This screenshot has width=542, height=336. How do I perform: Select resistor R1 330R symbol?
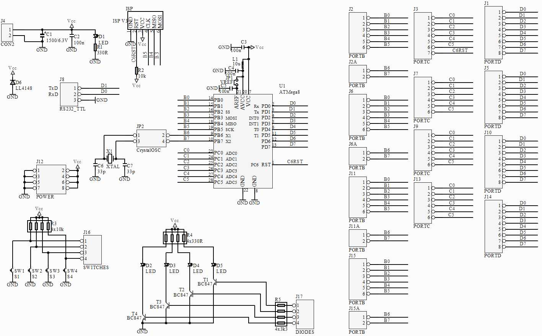pyautogui.click(x=95, y=47)
